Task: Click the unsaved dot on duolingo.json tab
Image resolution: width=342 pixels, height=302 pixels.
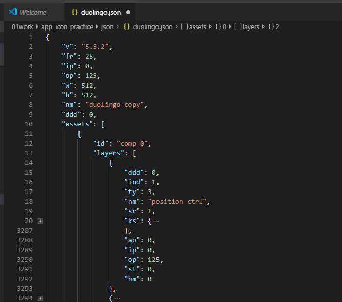Action: point(128,12)
